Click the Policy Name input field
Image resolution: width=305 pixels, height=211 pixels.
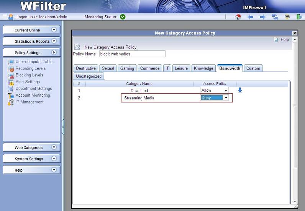pos(132,54)
